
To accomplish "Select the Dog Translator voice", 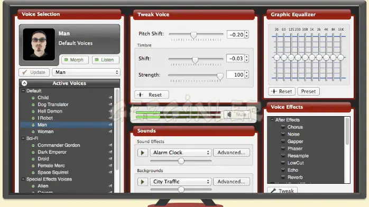I will click(x=53, y=105).
